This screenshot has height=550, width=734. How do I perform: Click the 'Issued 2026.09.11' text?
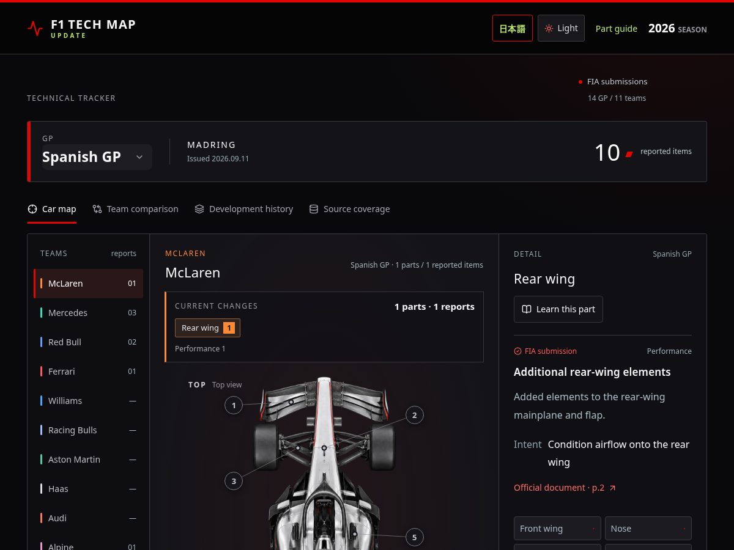point(218,159)
